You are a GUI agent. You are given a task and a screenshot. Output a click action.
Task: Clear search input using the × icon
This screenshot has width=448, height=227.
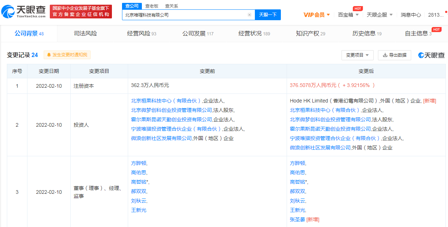[249, 14]
